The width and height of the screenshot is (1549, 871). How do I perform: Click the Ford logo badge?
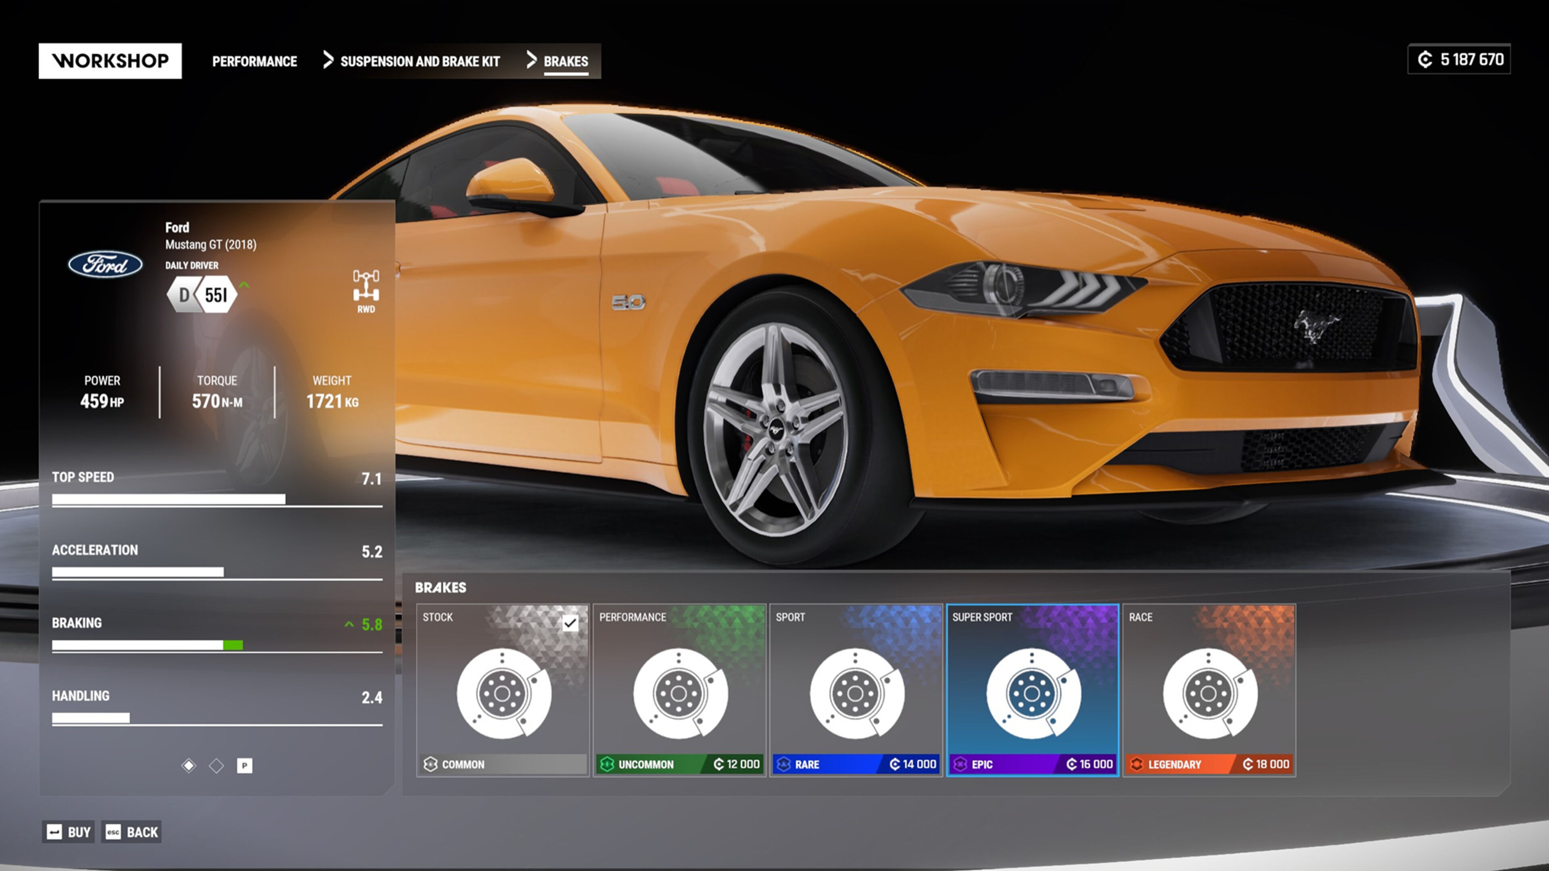(x=105, y=265)
